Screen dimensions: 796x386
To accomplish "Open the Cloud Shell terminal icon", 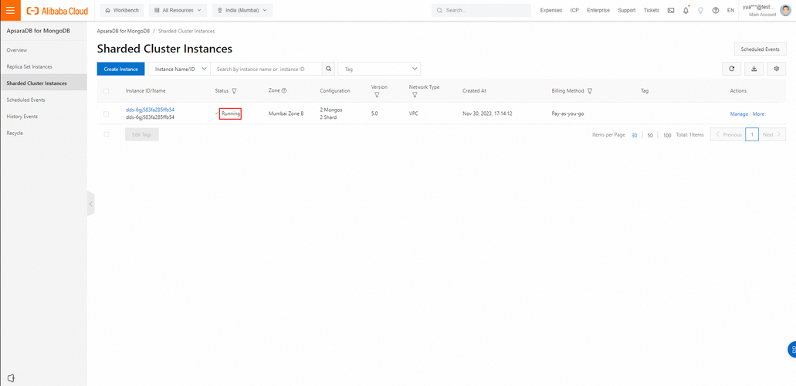I will point(671,10).
